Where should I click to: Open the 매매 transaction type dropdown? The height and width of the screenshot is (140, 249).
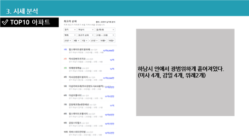point(70,35)
